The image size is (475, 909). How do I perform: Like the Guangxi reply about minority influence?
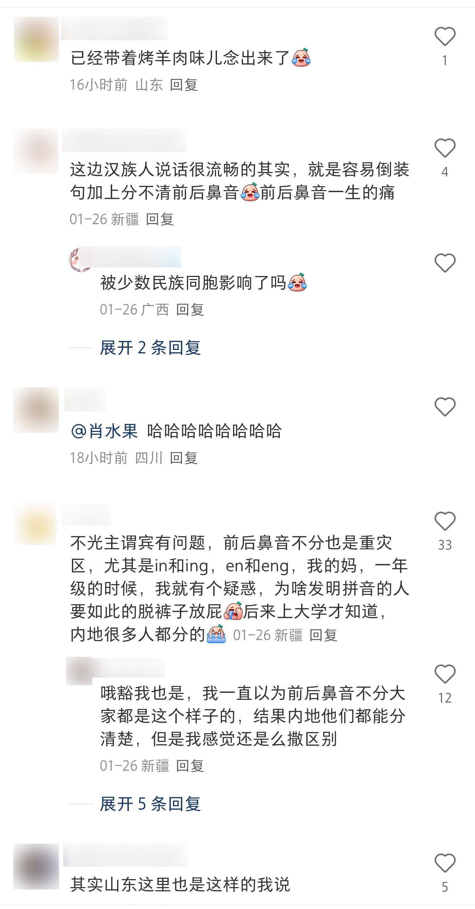pyautogui.click(x=445, y=263)
